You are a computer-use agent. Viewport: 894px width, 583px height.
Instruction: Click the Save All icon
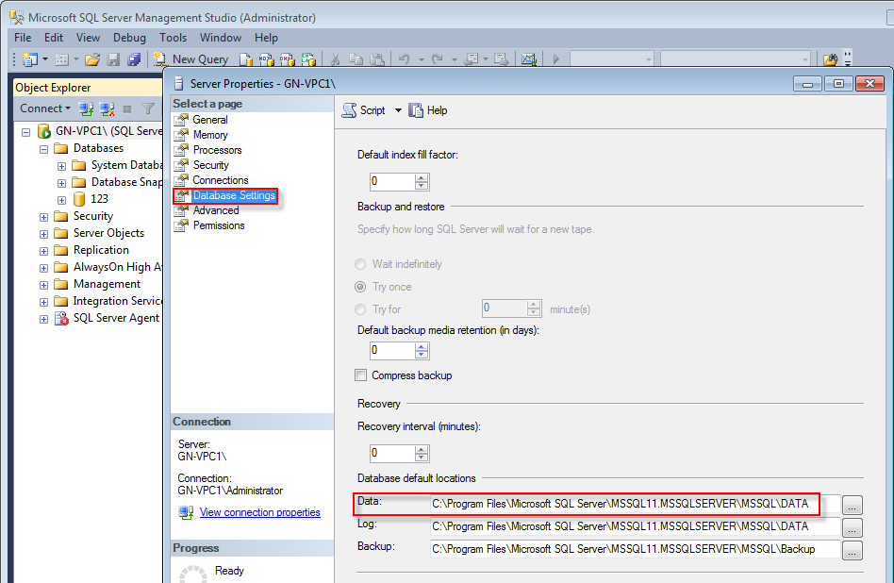pos(134,59)
